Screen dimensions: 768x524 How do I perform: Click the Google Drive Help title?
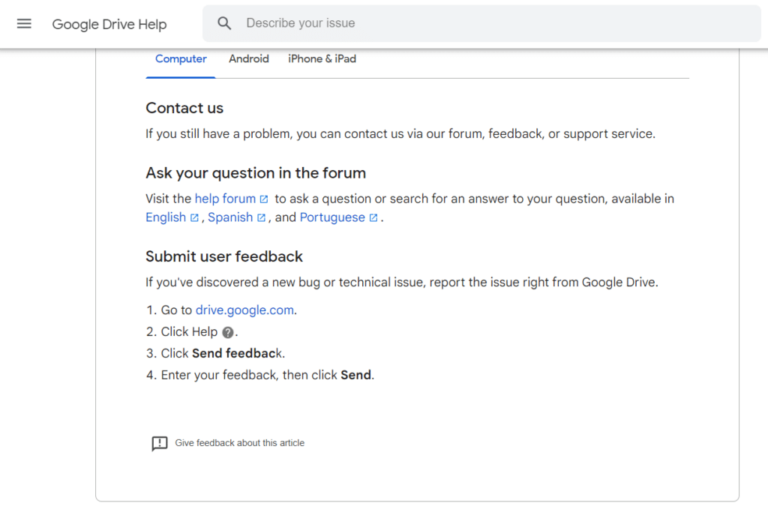pyautogui.click(x=109, y=24)
